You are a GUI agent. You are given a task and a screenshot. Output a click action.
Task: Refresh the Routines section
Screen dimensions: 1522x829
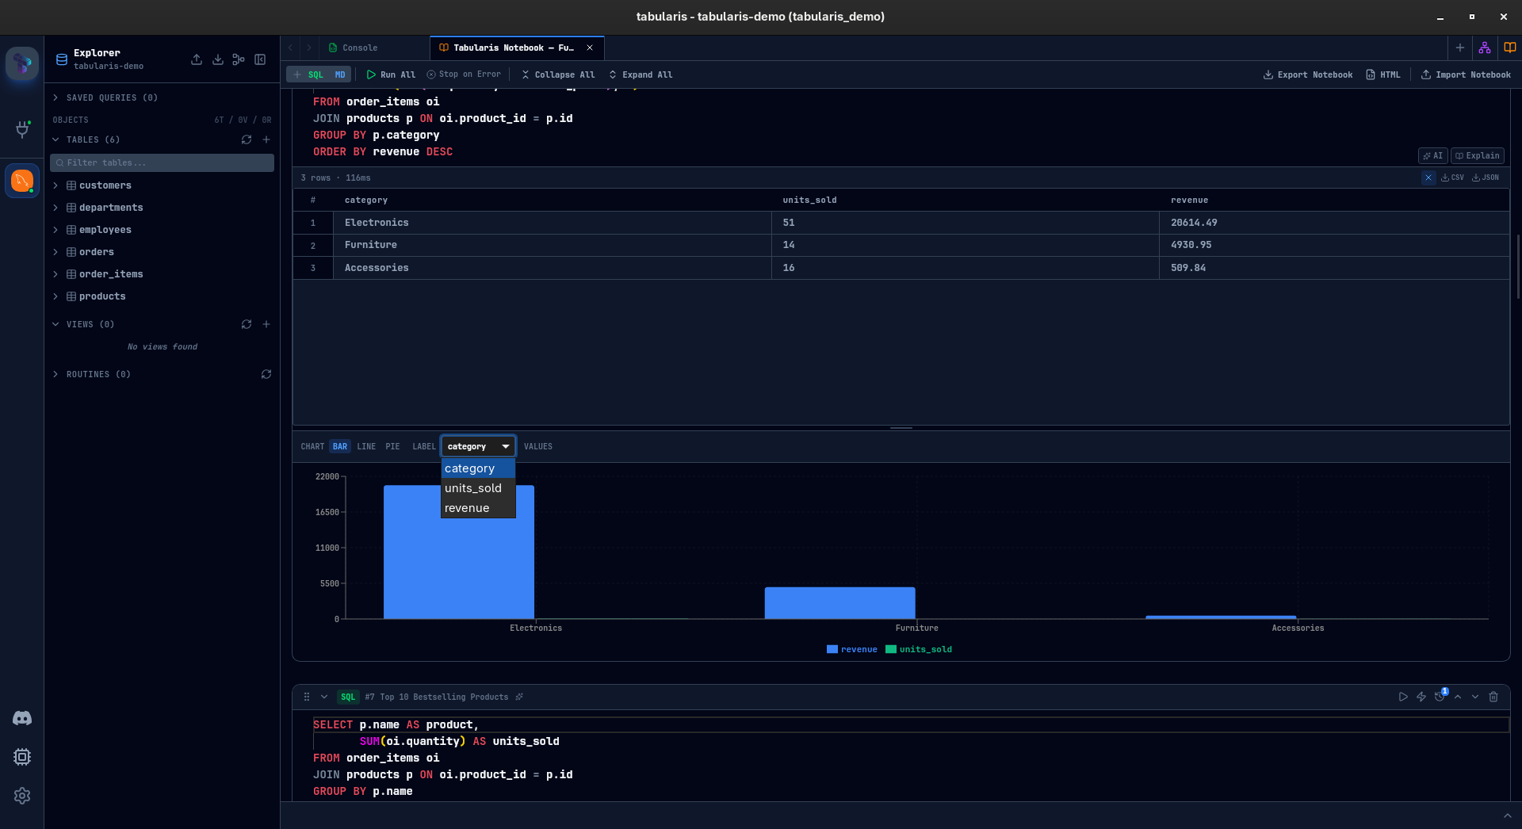pyautogui.click(x=266, y=374)
